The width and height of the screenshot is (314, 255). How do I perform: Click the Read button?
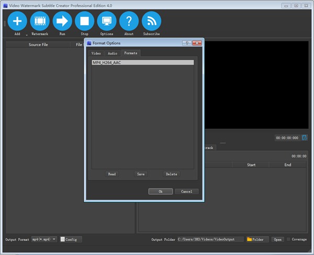click(112, 174)
